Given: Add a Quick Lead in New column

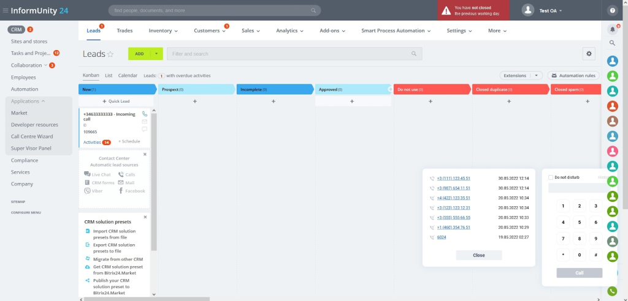Looking at the screenshot, I should 116,101.
